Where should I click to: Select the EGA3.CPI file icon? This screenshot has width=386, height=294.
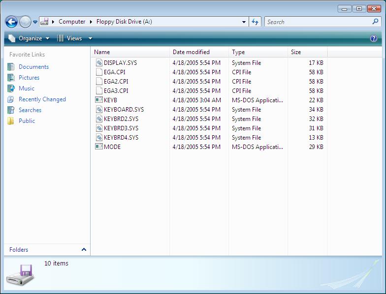99,90
